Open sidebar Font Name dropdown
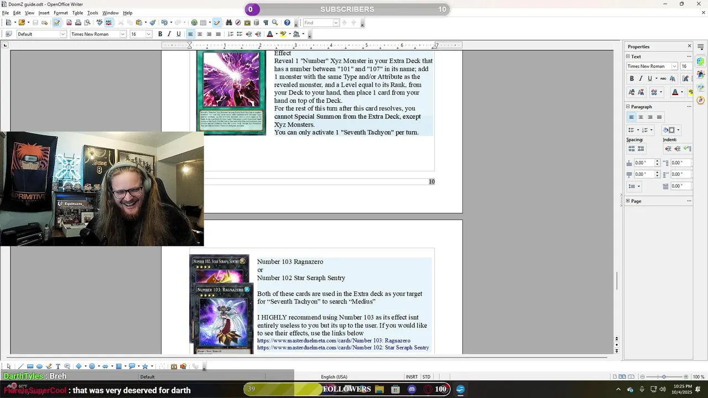The image size is (708, 398). (674, 66)
